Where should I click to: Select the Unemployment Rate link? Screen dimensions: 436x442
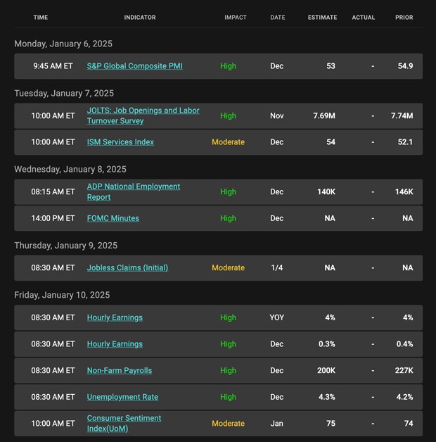click(122, 397)
